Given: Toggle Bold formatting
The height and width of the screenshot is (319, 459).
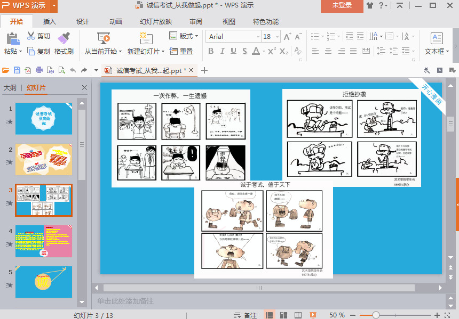Looking at the screenshot, I should click(x=211, y=51).
